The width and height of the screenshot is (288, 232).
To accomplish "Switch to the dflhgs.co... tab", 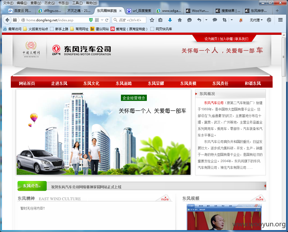I will (x=50, y=11).
